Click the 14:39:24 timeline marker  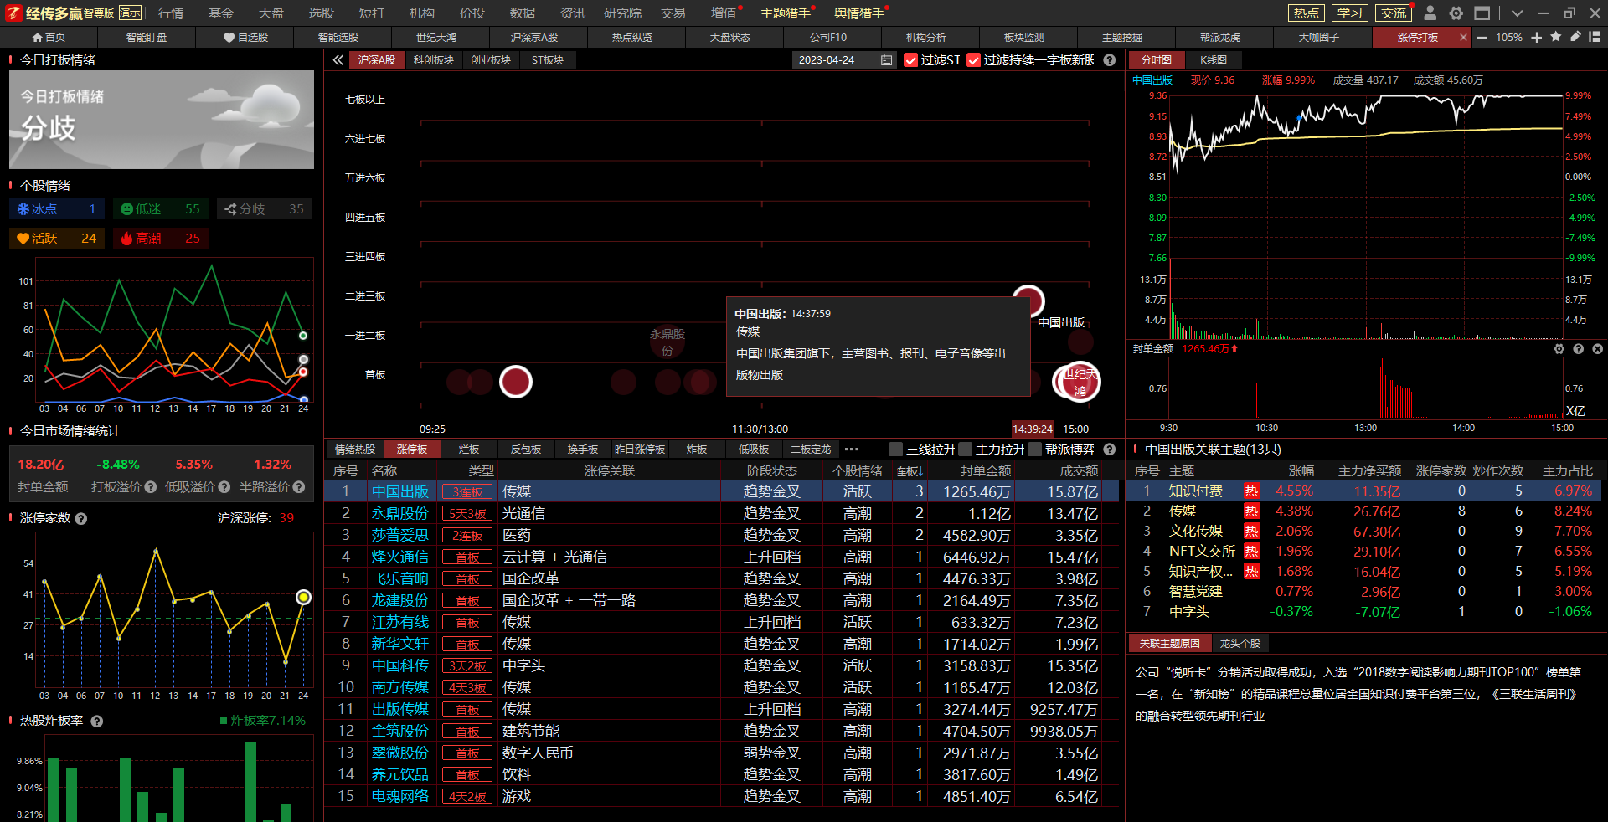point(1033,429)
